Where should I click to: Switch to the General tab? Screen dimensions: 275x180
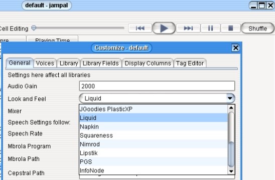point(20,63)
